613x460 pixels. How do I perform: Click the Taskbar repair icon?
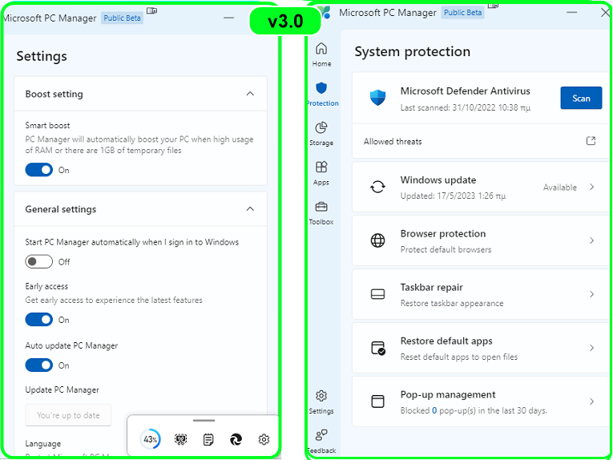(377, 294)
